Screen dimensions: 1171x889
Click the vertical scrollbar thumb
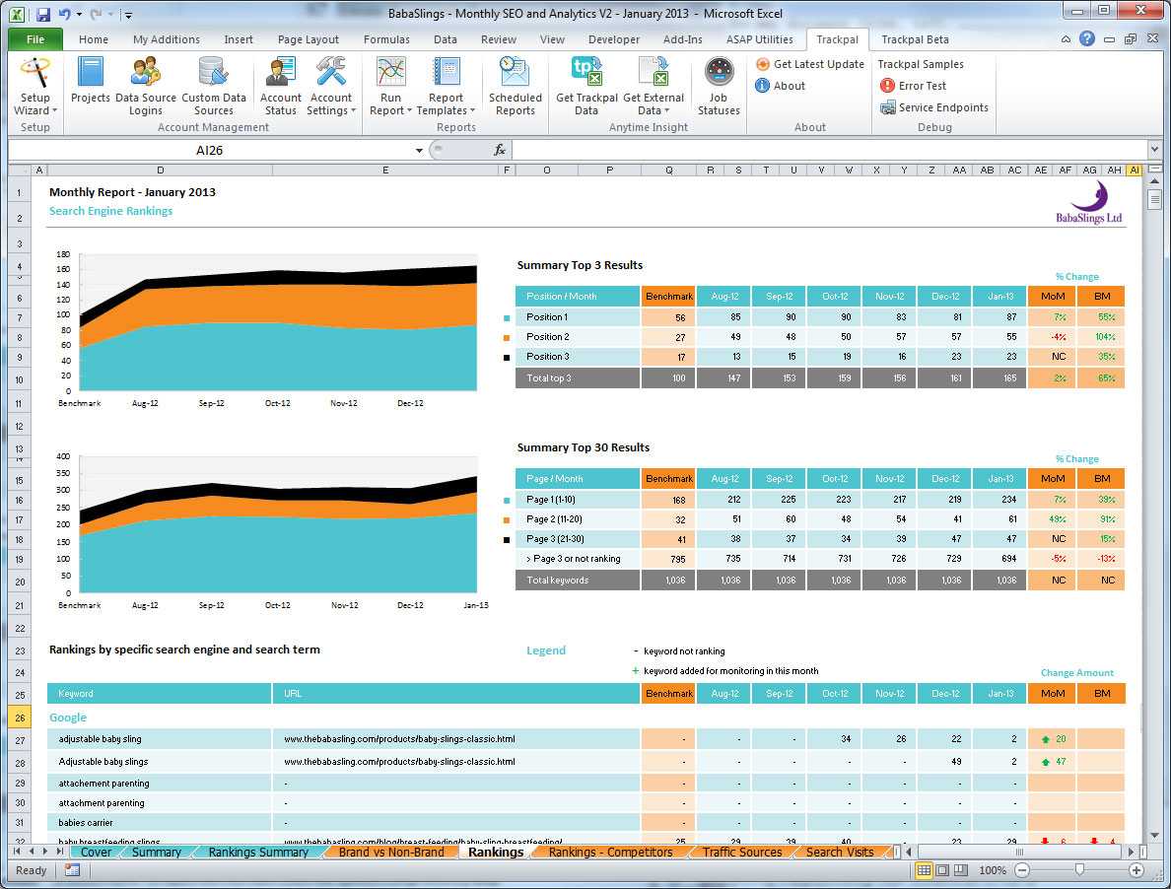coord(1154,200)
